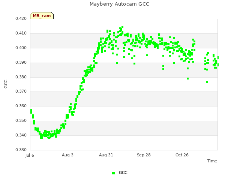Click the 0.340 y-axis value

(21, 135)
